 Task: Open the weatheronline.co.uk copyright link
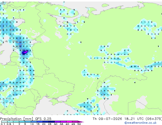[141, 123]
